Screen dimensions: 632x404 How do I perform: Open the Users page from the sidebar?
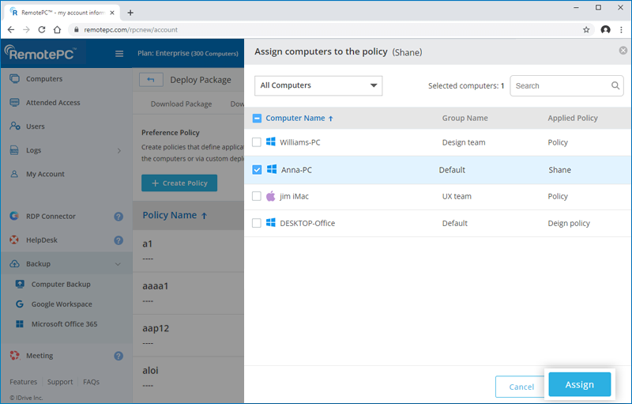click(35, 126)
